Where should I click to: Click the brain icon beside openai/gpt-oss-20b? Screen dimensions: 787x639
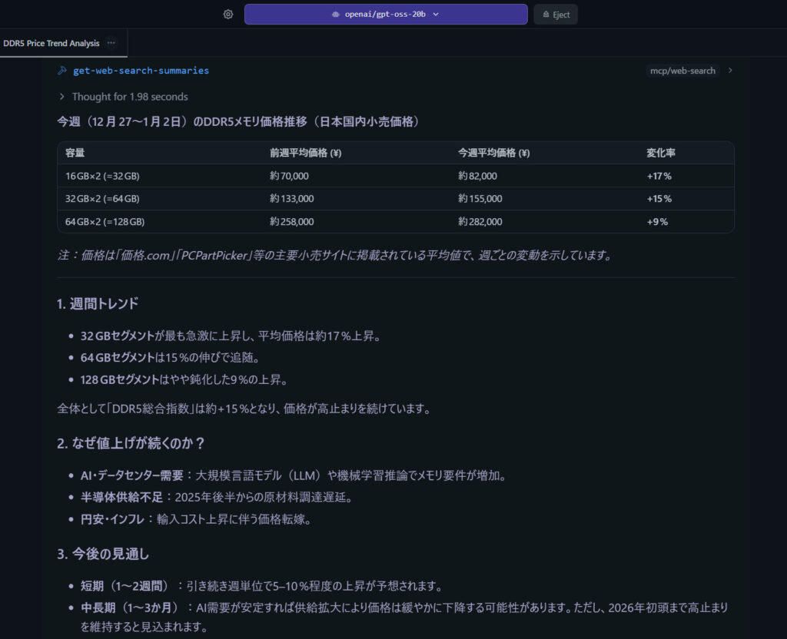pyautogui.click(x=335, y=15)
